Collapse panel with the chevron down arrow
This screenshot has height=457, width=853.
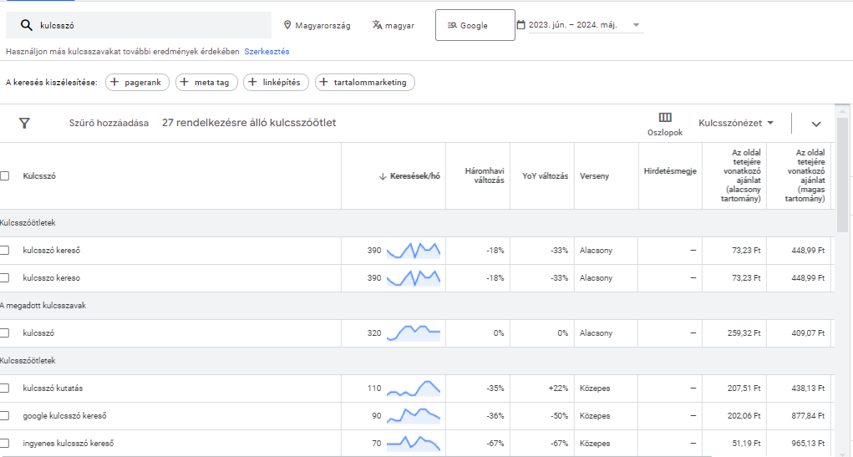click(816, 124)
